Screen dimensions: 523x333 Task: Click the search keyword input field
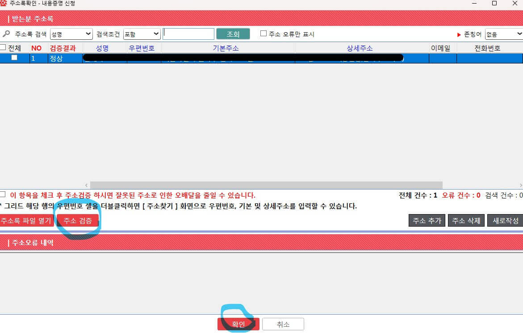[x=188, y=34]
